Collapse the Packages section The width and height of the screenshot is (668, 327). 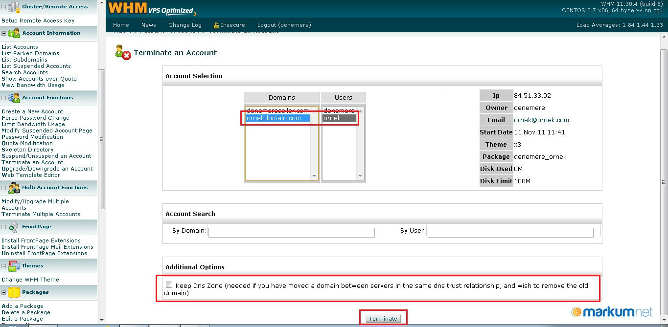click(x=4, y=292)
